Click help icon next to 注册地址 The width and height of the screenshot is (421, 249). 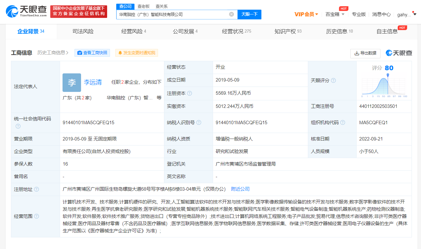36,189
